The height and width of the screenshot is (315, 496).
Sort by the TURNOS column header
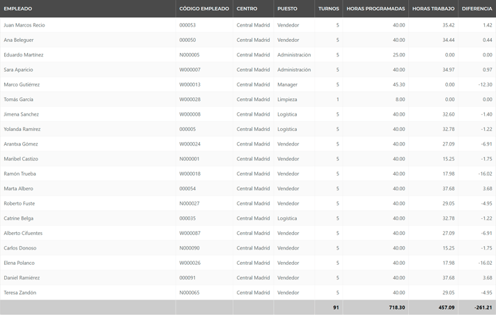click(328, 9)
